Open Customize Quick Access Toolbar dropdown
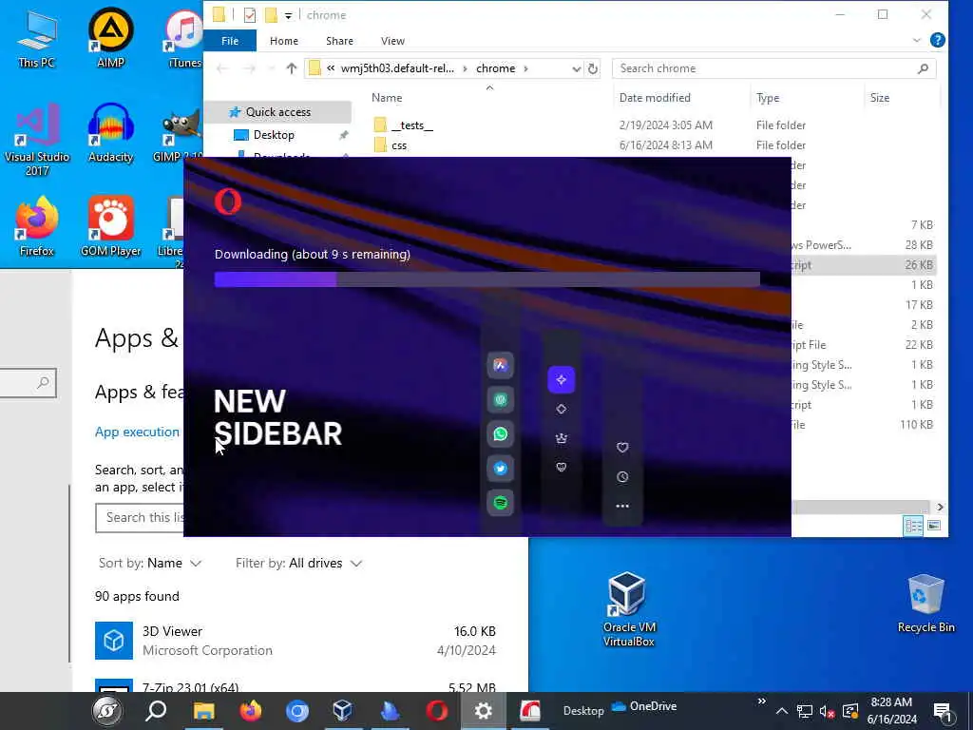This screenshot has height=730, width=973. click(288, 15)
